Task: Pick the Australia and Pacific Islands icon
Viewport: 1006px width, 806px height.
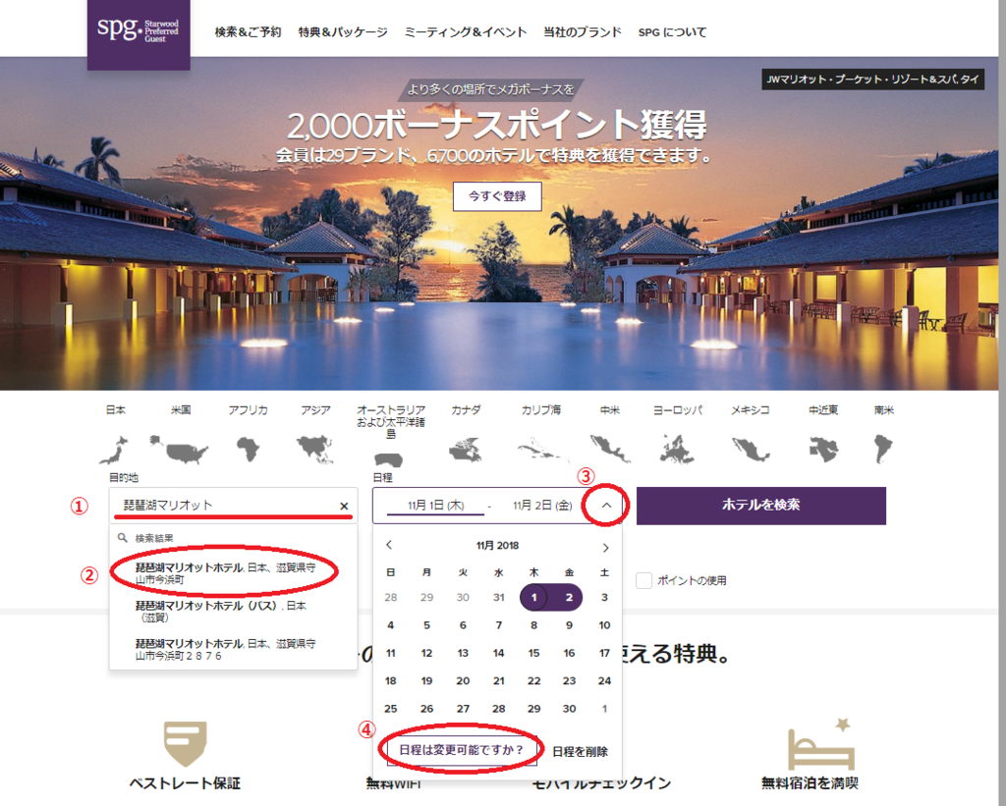Action: [388, 459]
